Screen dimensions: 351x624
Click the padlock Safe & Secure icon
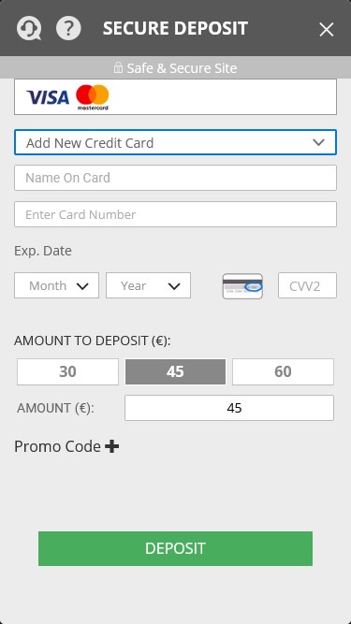(118, 67)
